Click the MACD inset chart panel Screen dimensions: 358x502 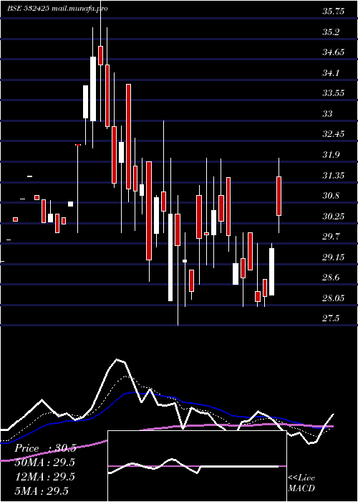197,466
